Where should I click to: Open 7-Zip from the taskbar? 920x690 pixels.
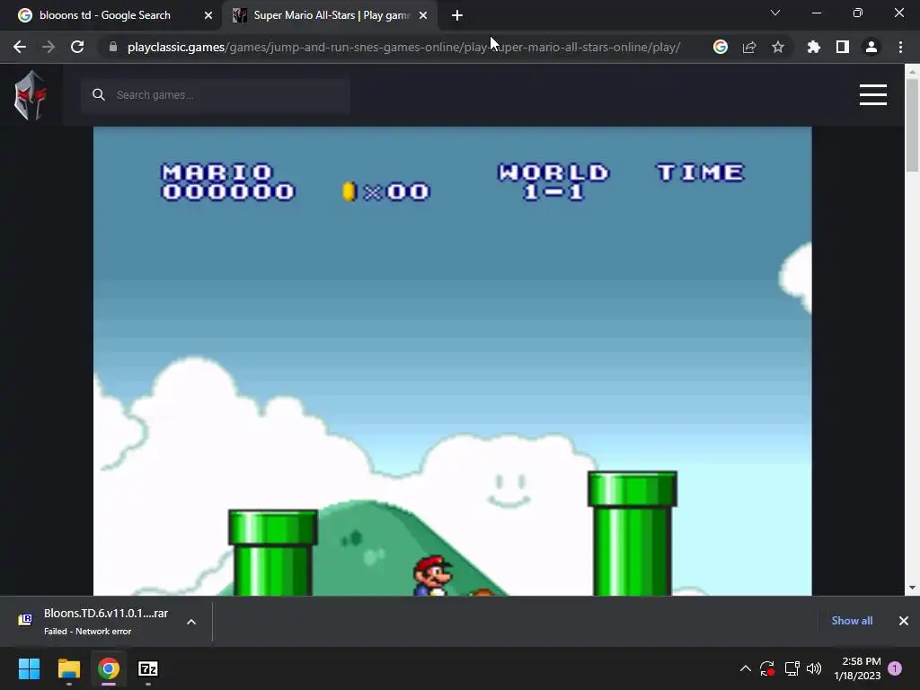pyautogui.click(x=148, y=668)
